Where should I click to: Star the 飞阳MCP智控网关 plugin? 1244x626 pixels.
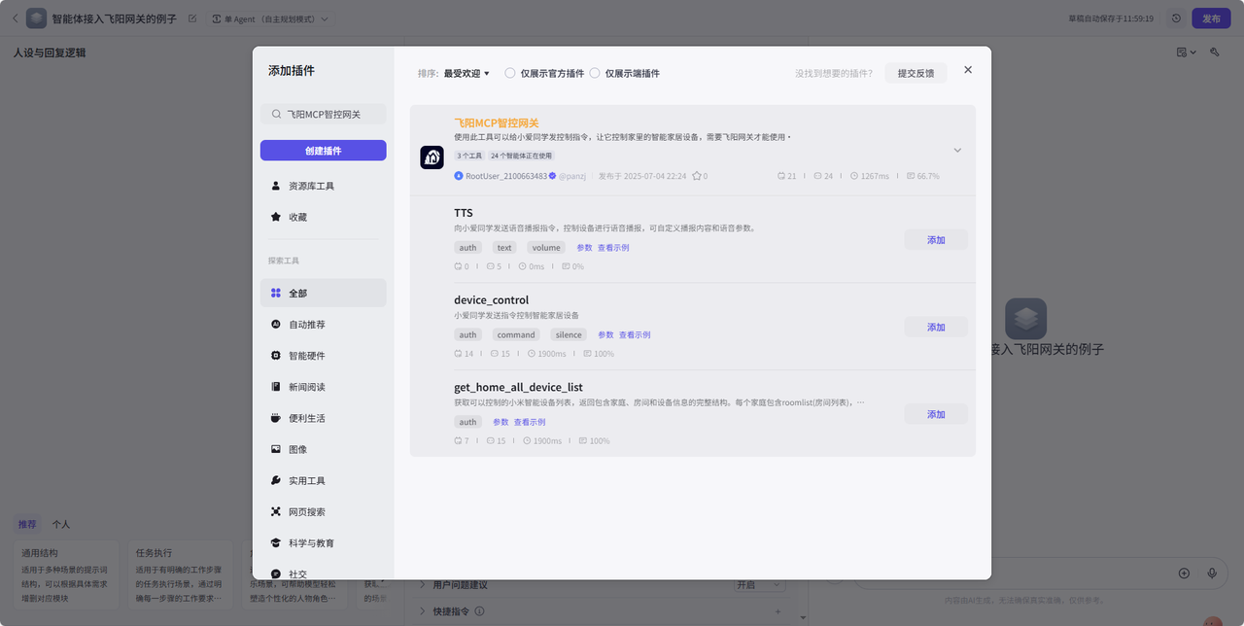(x=698, y=176)
